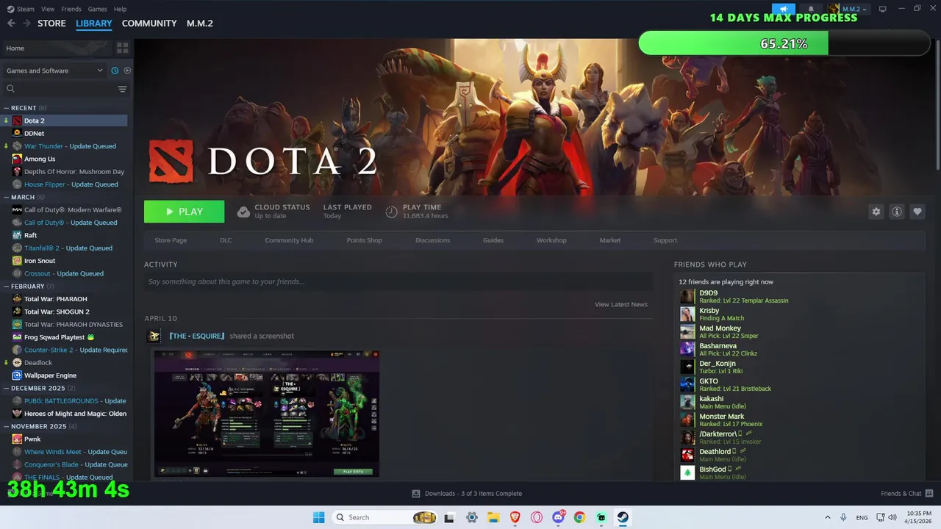Open the Help menu
The width and height of the screenshot is (941, 529).
click(121, 9)
